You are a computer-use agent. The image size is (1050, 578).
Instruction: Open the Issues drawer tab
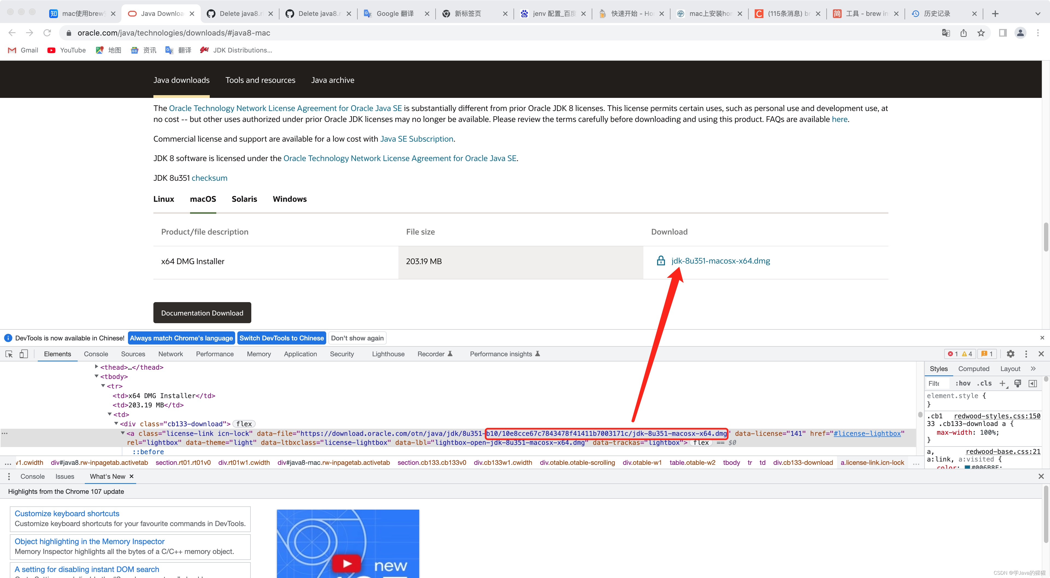click(65, 476)
